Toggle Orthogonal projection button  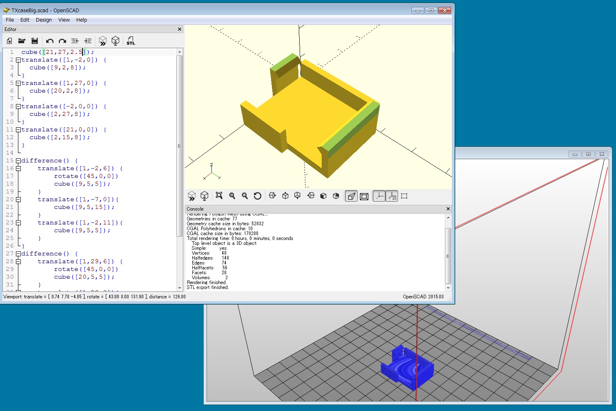(x=364, y=196)
